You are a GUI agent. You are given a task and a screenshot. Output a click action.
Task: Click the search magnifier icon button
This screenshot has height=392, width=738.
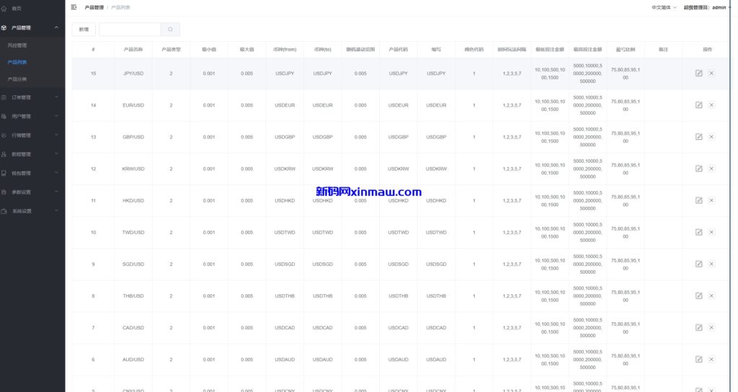coord(170,30)
